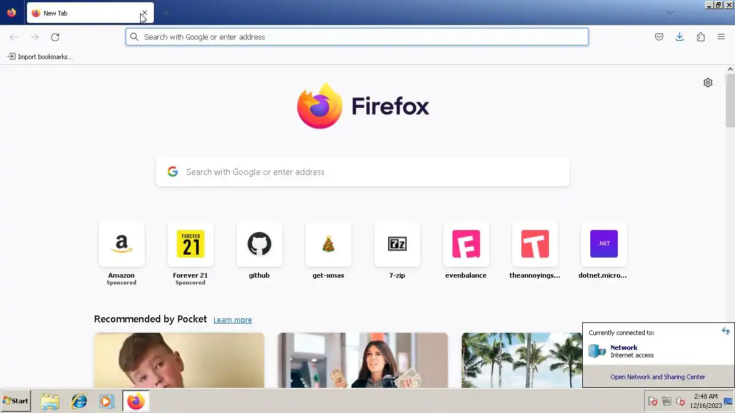This screenshot has height=413, width=735.
Task: Select the New Tab tab
Action: point(90,13)
